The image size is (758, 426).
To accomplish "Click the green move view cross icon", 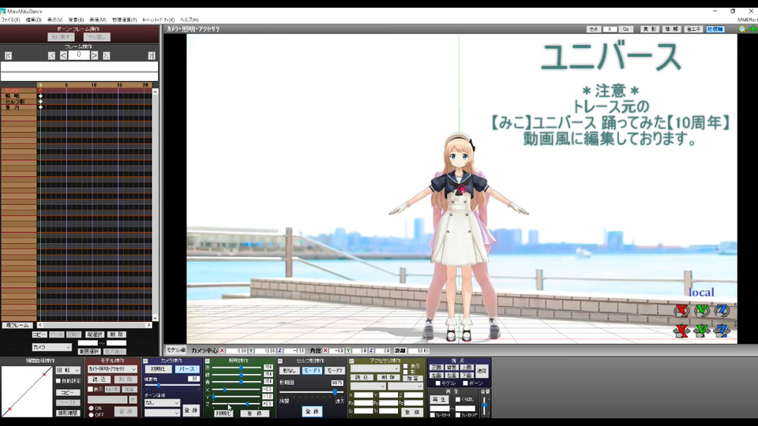I will click(x=752, y=29).
